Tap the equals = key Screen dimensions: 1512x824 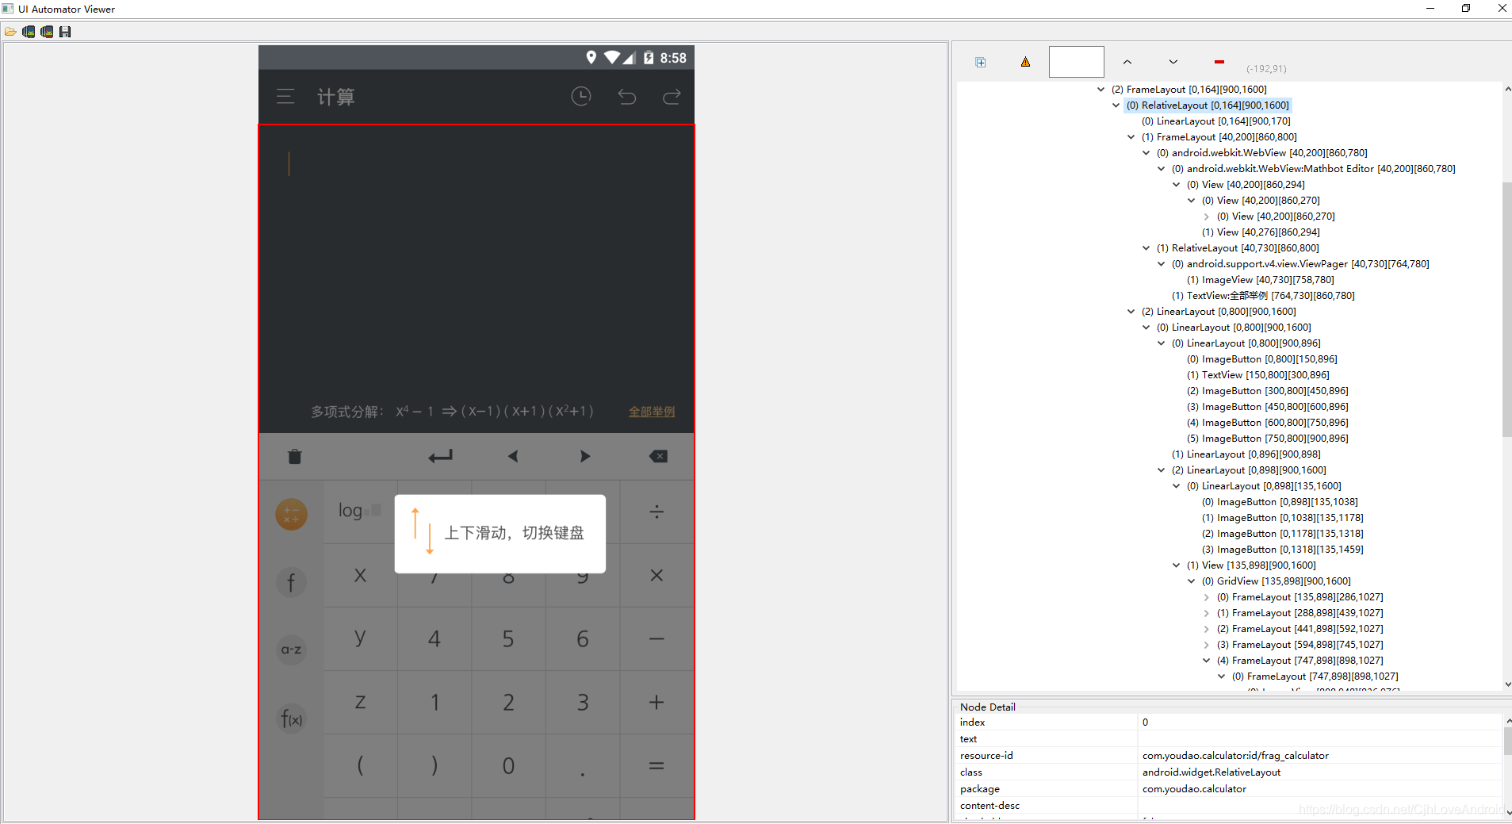[x=656, y=765]
